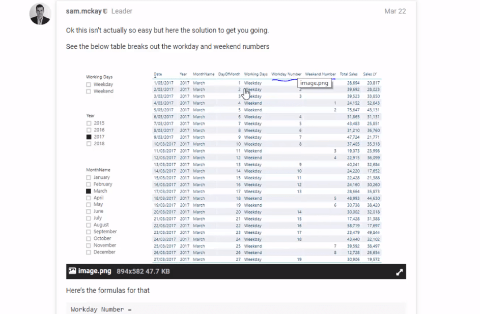Select the January month checkbox
Screen dimensions: 480x314
point(89,177)
